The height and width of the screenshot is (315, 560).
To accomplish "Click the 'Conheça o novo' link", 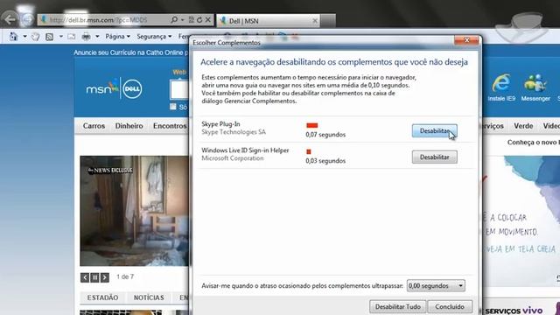I will point(533,143).
